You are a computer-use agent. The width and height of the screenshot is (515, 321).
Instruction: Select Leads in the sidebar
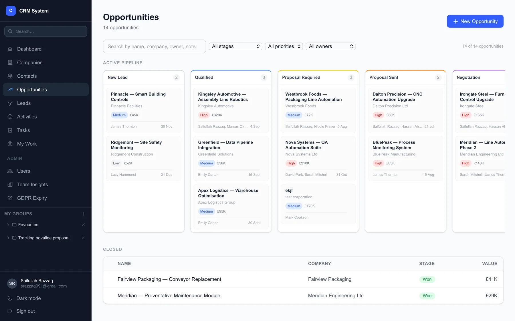pos(46,103)
